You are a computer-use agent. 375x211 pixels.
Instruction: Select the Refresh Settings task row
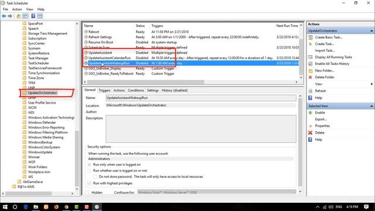pos(191,37)
